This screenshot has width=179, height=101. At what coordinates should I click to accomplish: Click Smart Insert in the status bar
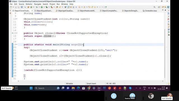[x=91, y=84]
